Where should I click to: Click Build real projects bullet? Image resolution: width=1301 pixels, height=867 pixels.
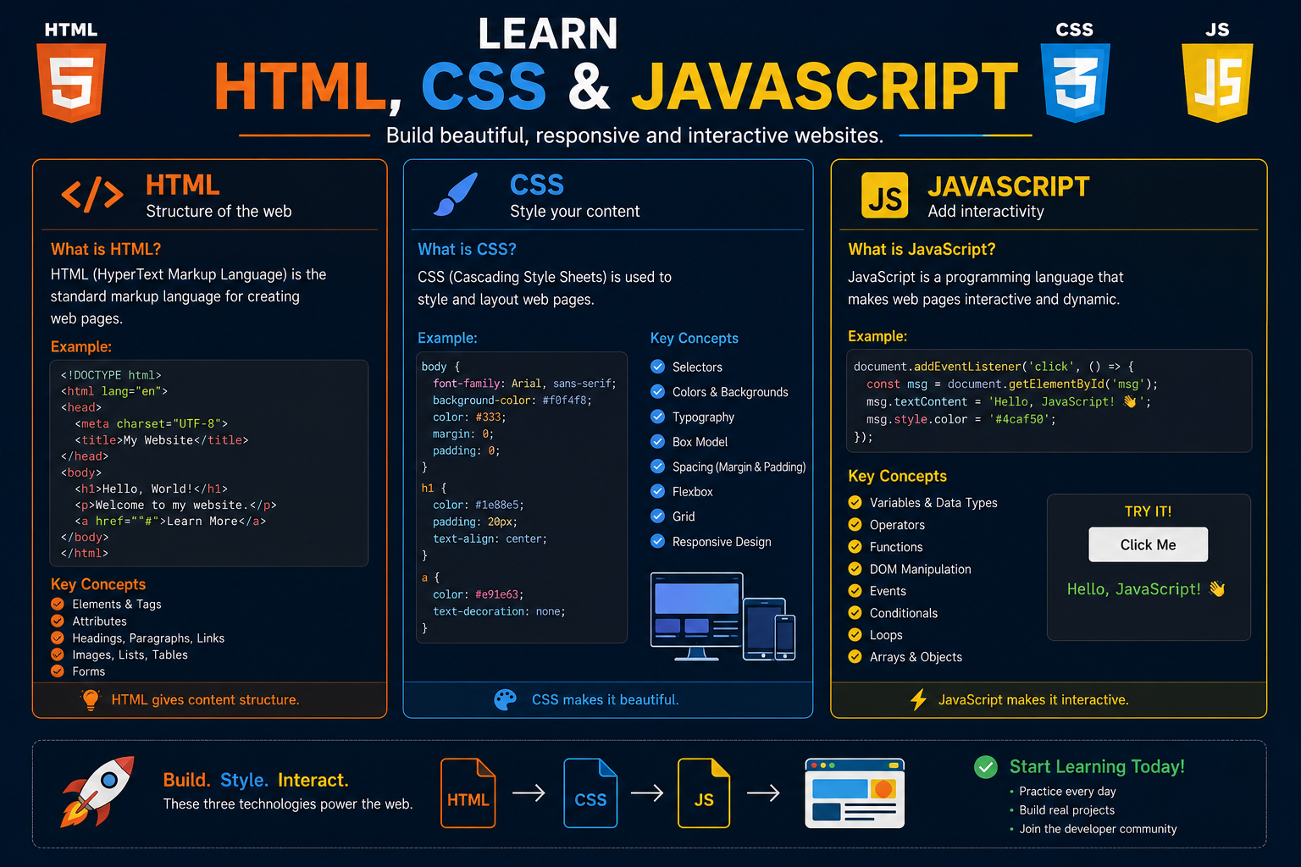pyautogui.click(x=1066, y=809)
